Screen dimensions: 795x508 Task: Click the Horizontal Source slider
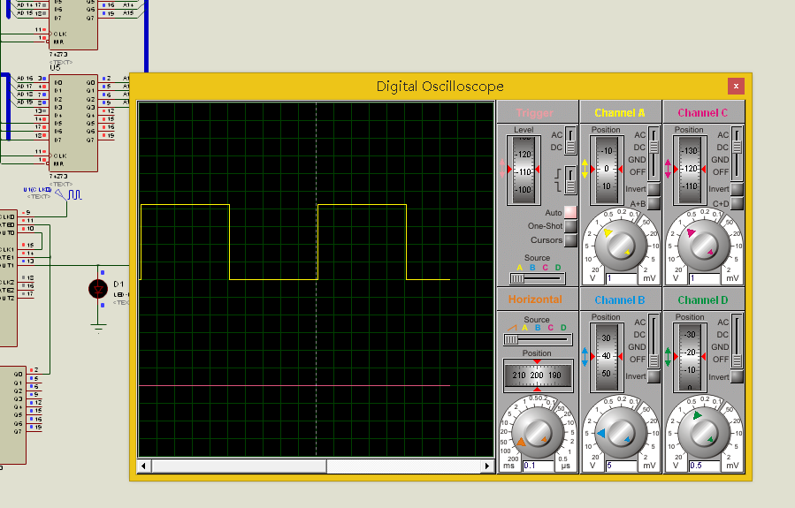coord(537,339)
